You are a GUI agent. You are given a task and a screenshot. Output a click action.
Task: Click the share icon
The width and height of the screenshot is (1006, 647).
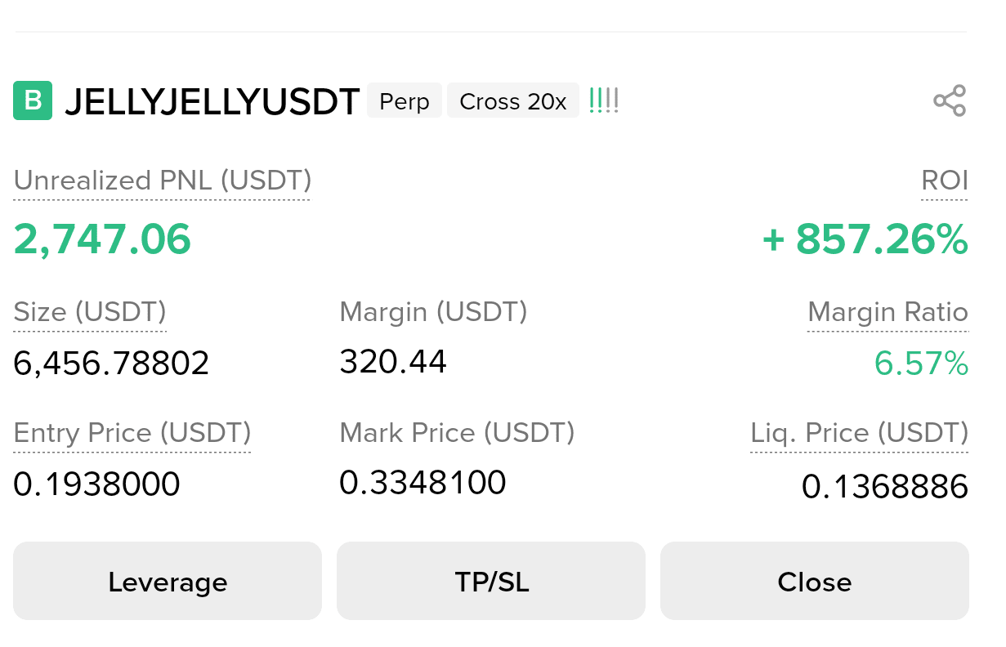coord(950,101)
